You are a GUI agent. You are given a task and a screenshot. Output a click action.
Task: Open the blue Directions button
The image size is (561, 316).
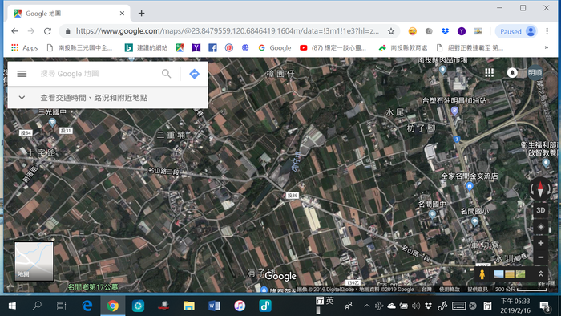[194, 74]
